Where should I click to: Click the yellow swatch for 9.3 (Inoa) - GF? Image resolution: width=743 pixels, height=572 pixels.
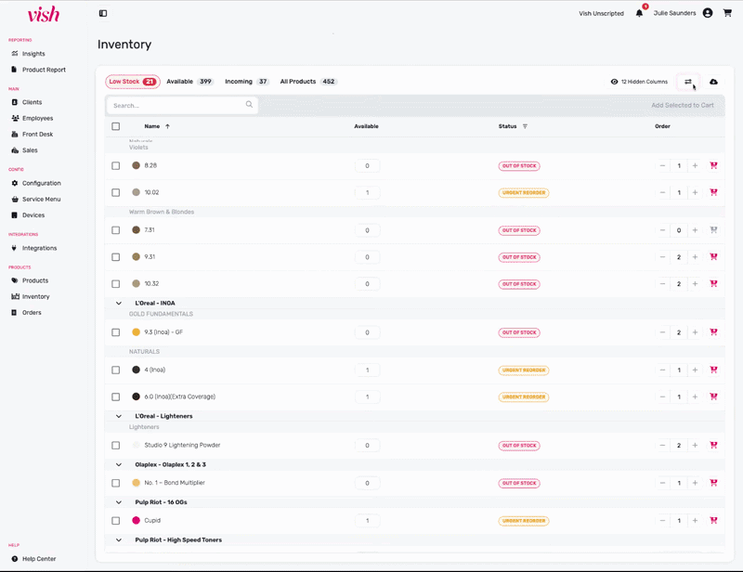136,332
